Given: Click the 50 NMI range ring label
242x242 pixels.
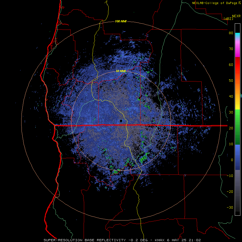Looking at the screenshot, I should [x=121, y=71].
